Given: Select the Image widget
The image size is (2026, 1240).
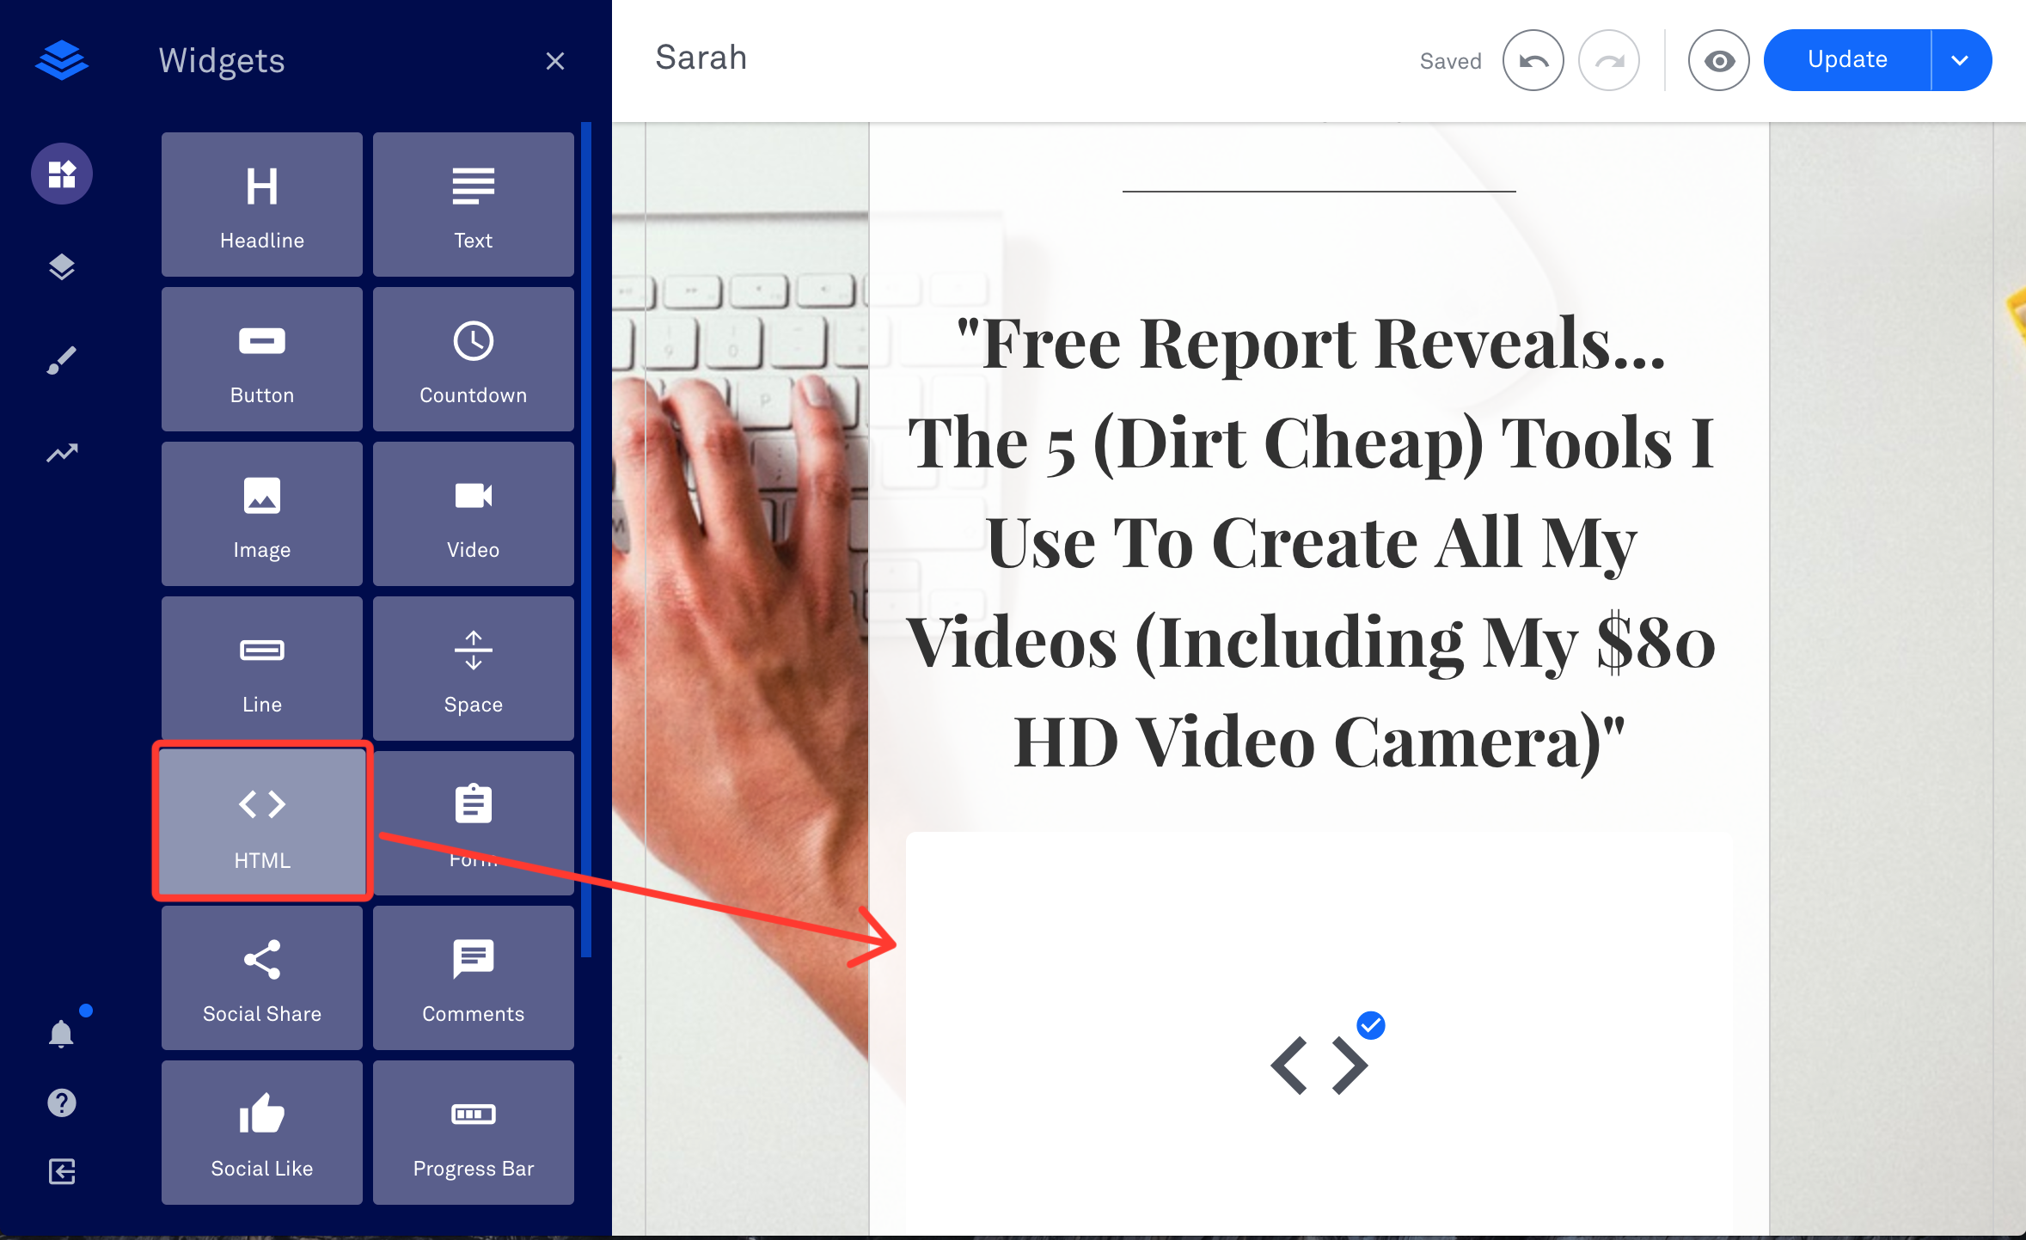Looking at the screenshot, I should click(x=262, y=514).
